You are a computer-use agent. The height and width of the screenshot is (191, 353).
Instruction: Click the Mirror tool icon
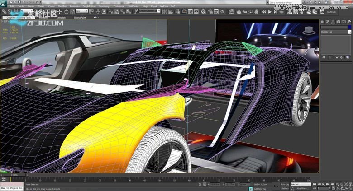165,11
